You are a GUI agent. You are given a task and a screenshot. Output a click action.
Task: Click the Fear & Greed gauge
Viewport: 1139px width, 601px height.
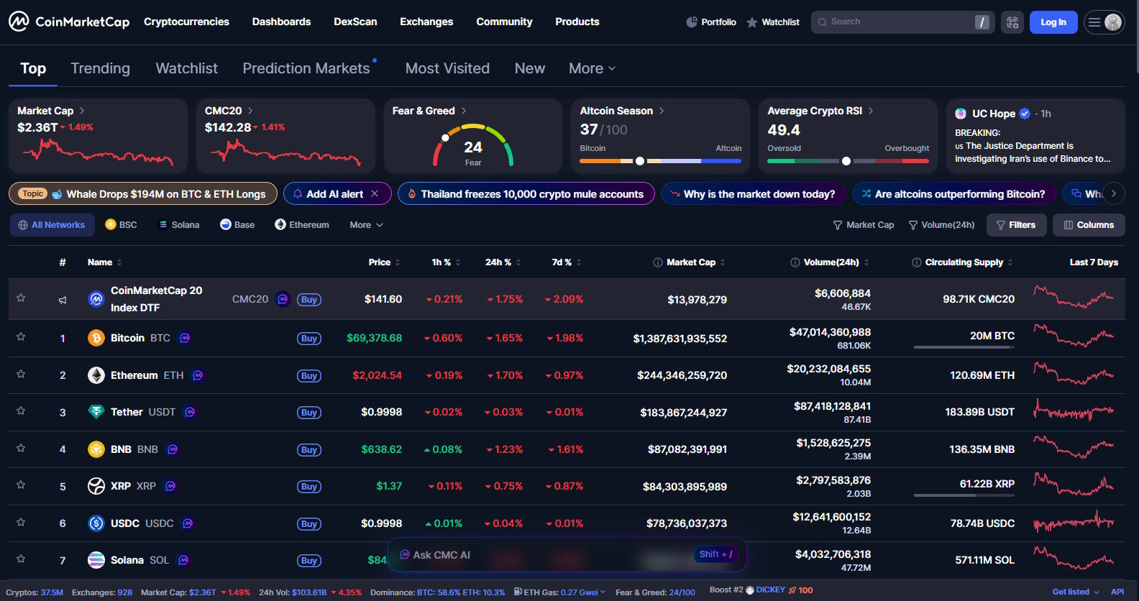click(x=473, y=146)
